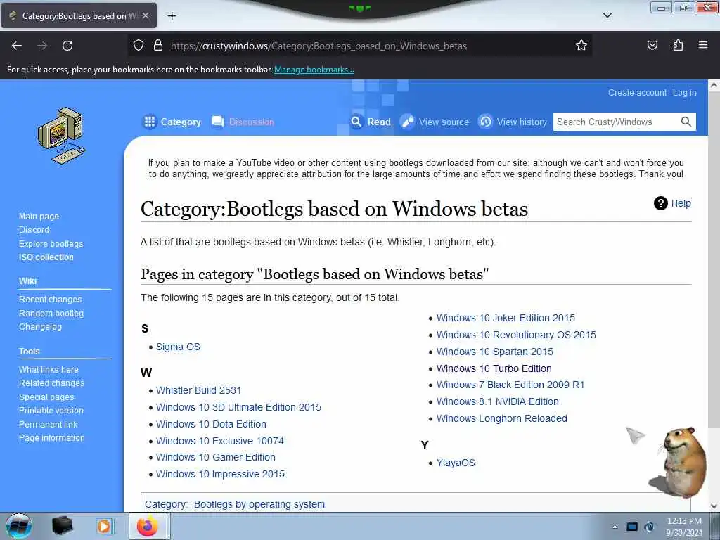Open Windows Longhorn Reloaded

(502, 419)
